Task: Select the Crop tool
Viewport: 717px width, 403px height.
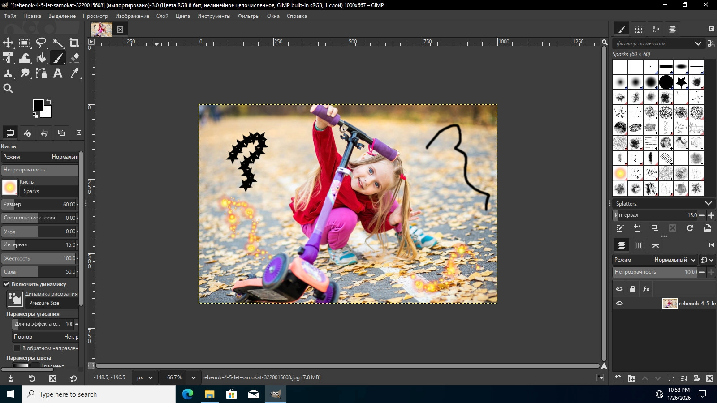Action: coord(74,43)
